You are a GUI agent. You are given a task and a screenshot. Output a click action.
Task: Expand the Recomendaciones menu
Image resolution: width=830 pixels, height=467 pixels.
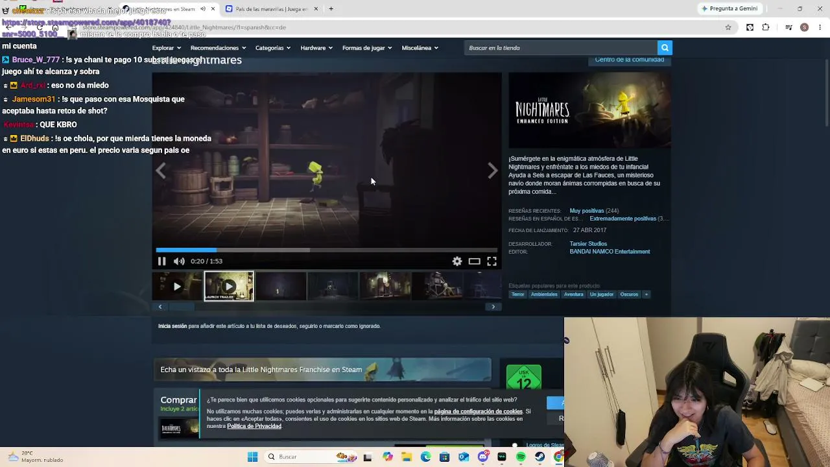[219, 48]
